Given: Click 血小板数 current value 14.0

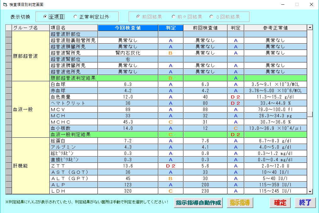Looking at the screenshot, I should coord(128,128).
